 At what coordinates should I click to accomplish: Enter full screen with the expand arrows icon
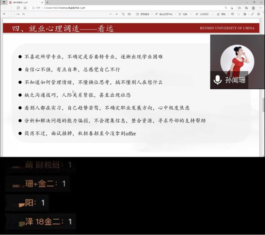coord(252,14)
